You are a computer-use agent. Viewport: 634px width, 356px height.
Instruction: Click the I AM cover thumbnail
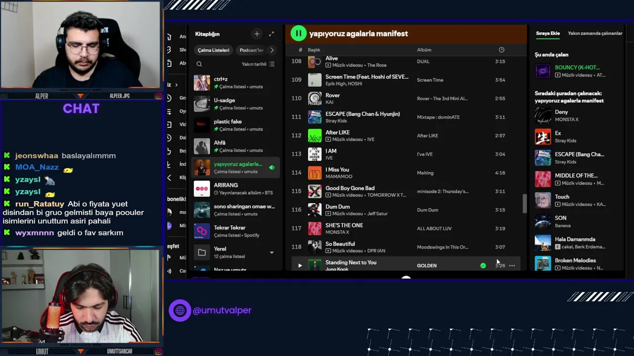[315, 154]
